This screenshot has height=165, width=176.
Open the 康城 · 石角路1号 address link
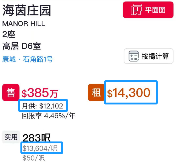pyautogui.click(x=28, y=59)
